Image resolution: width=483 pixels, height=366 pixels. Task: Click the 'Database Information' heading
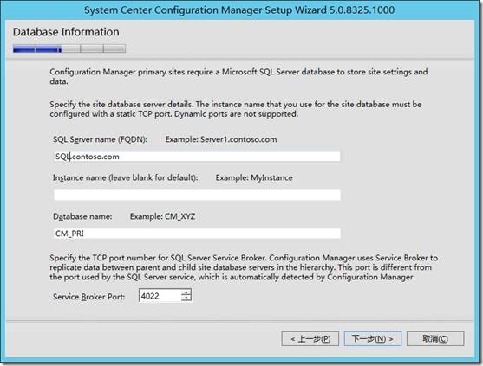coord(66,32)
